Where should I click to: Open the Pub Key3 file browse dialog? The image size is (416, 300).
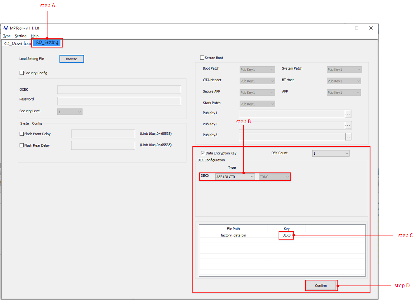(x=348, y=137)
